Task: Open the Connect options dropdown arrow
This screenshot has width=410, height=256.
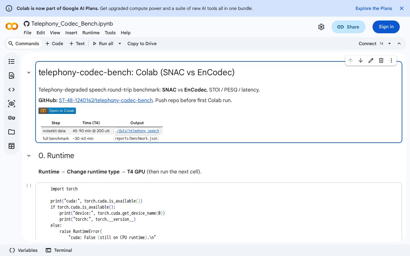Action: tap(389, 44)
